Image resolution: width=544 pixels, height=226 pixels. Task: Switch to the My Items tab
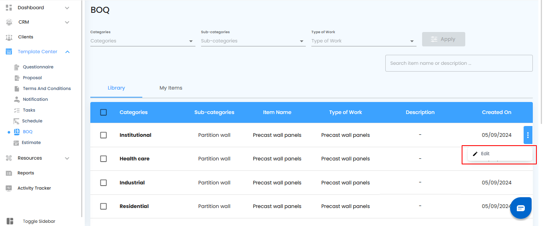point(171,88)
